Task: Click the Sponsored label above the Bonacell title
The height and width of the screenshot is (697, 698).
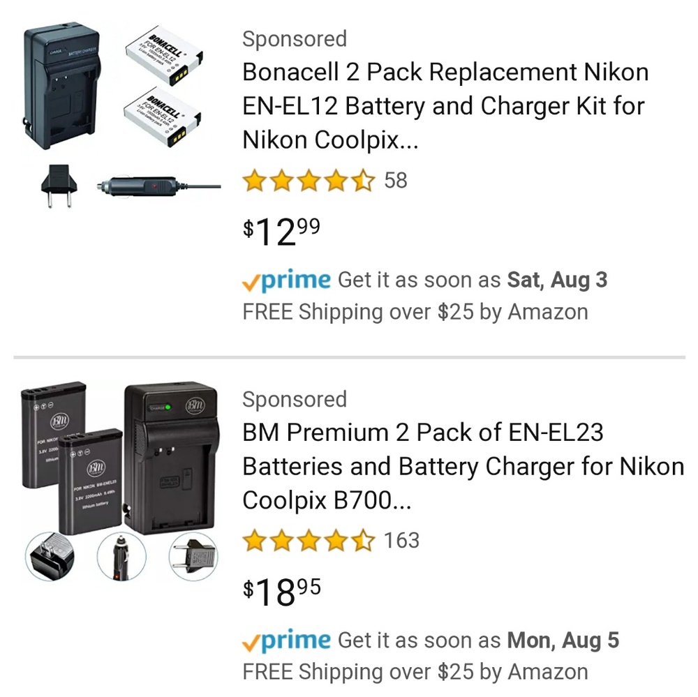Action: tap(294, 38)
